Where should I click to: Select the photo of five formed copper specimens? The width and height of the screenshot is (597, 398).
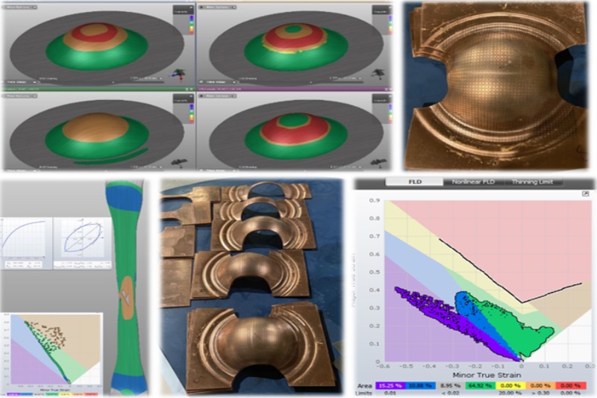(252, 288)
